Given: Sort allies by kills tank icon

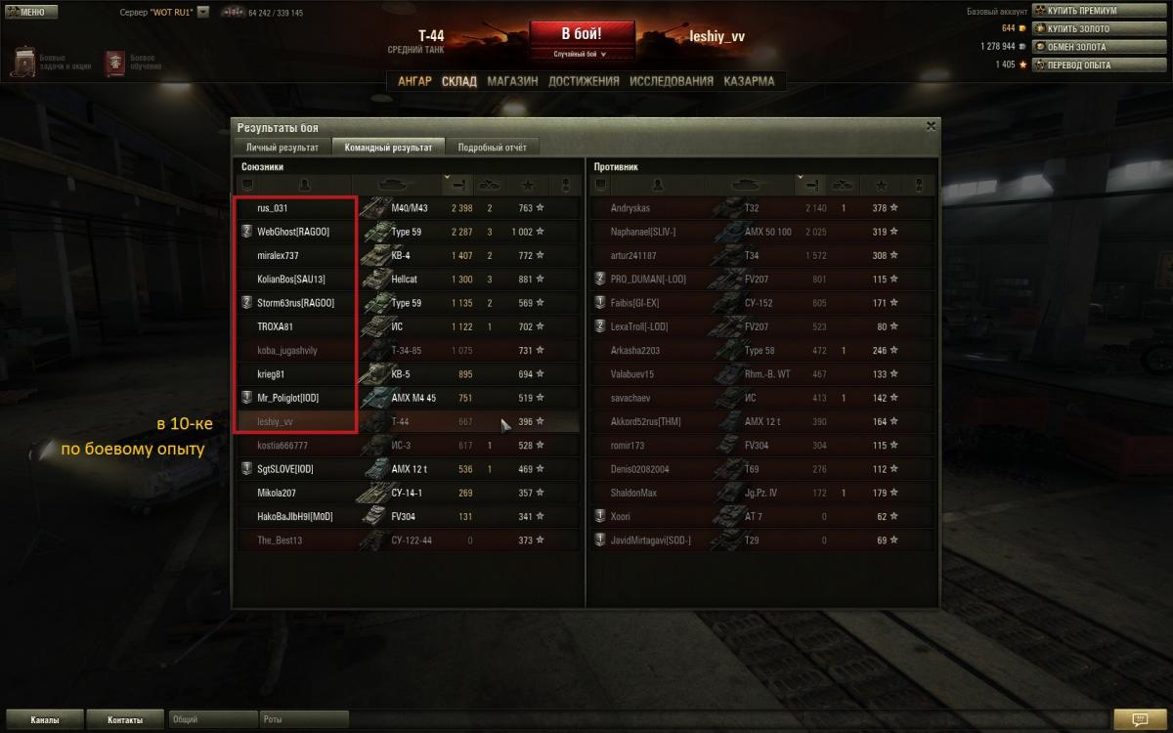Looking at the screenshot, I should [x=491, y=184].
